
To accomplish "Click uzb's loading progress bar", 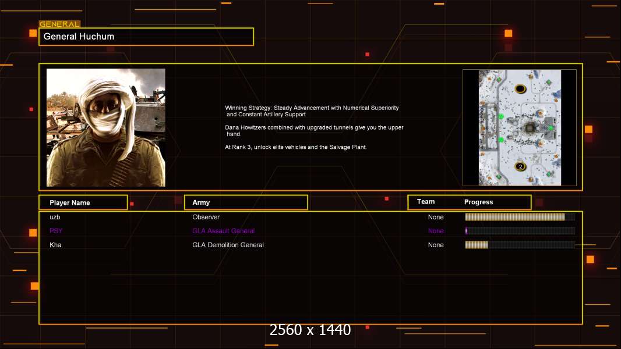I will click(x=520, y=217).
